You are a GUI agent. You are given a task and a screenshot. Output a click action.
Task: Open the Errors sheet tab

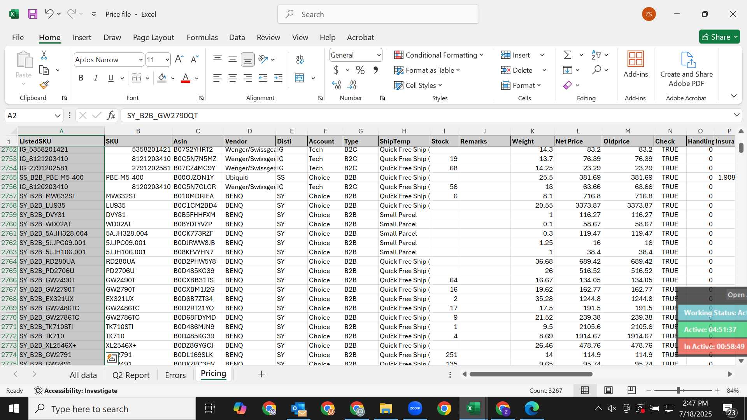pyautogui.click(x=175, y=375)
